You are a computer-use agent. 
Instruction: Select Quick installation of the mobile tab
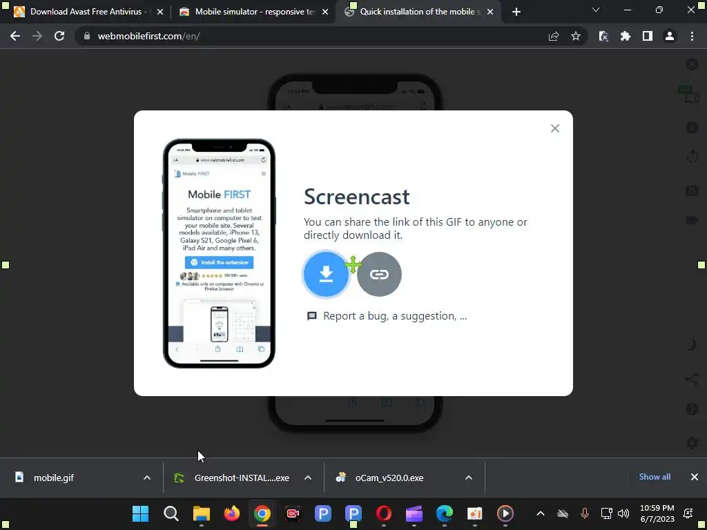click(x=419, y=12)
